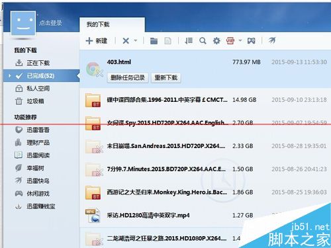Click the trash bin icon beside 垃圾箱

click(x=19, y=101)
